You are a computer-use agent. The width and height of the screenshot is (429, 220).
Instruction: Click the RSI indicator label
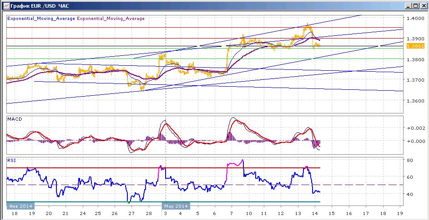coord(11,160)
